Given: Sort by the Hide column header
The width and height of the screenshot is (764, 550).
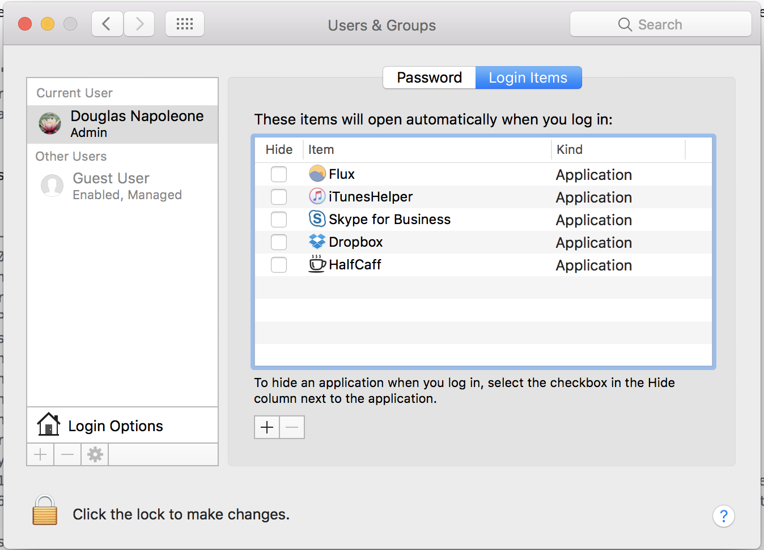Looking at the screenshot, I should point(279,149).
